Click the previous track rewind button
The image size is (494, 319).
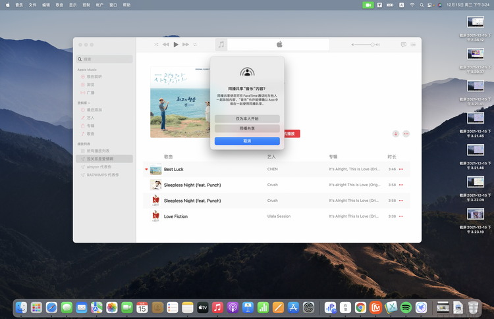click(x=166, y=44)
